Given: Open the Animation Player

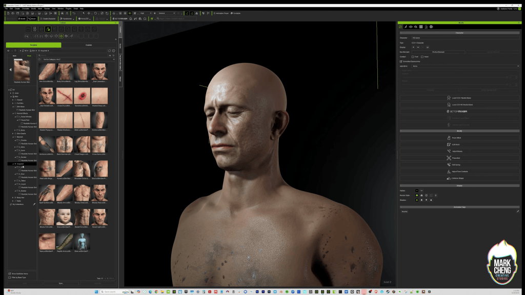Looking at the screenshot, I should click(x=221, y=13).
